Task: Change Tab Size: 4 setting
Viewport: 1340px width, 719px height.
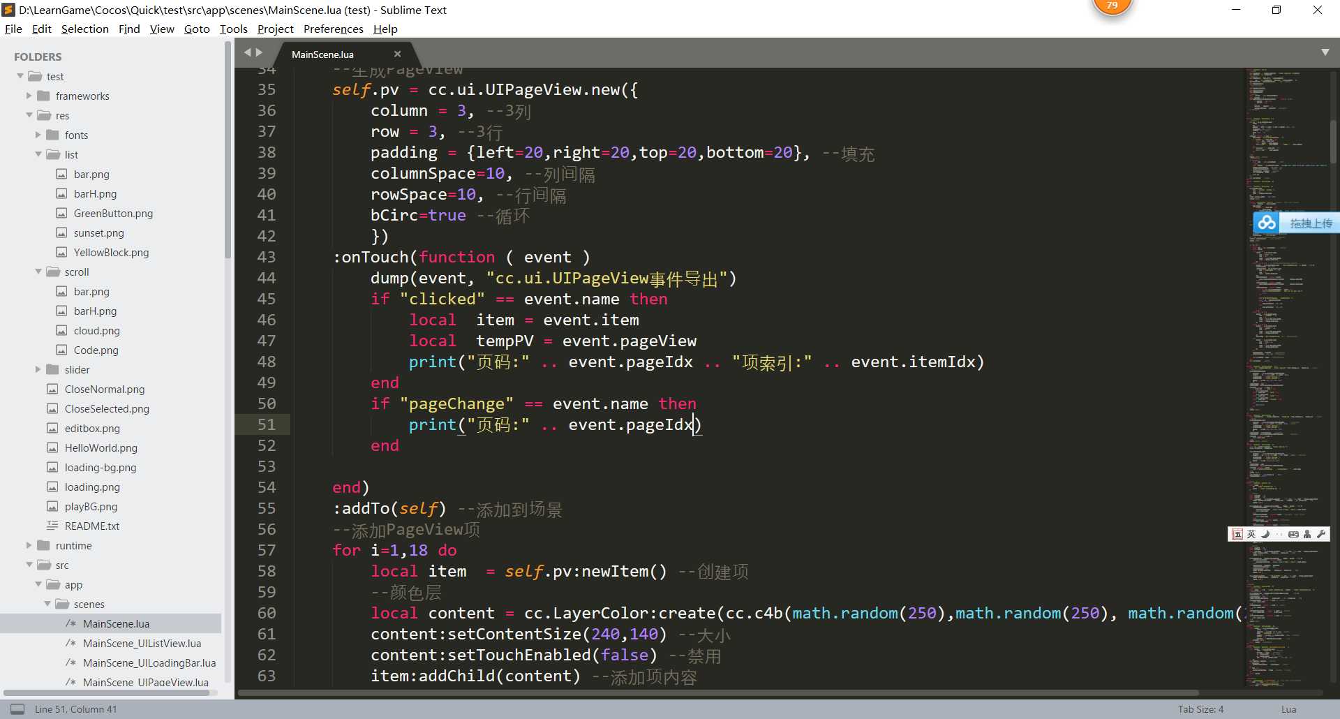Action: click(x=1200, y=709)
